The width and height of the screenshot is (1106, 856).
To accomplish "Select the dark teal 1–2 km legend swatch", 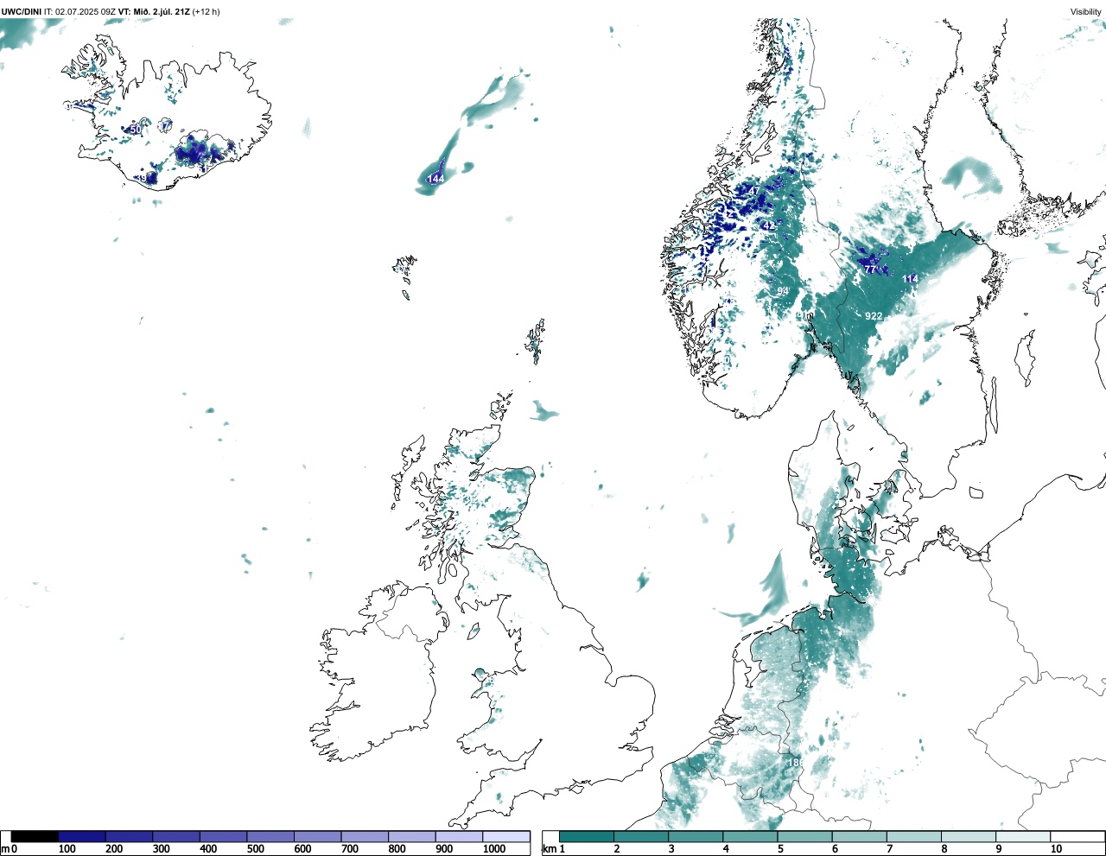I will pyautogui.click(x=587, y=836).
